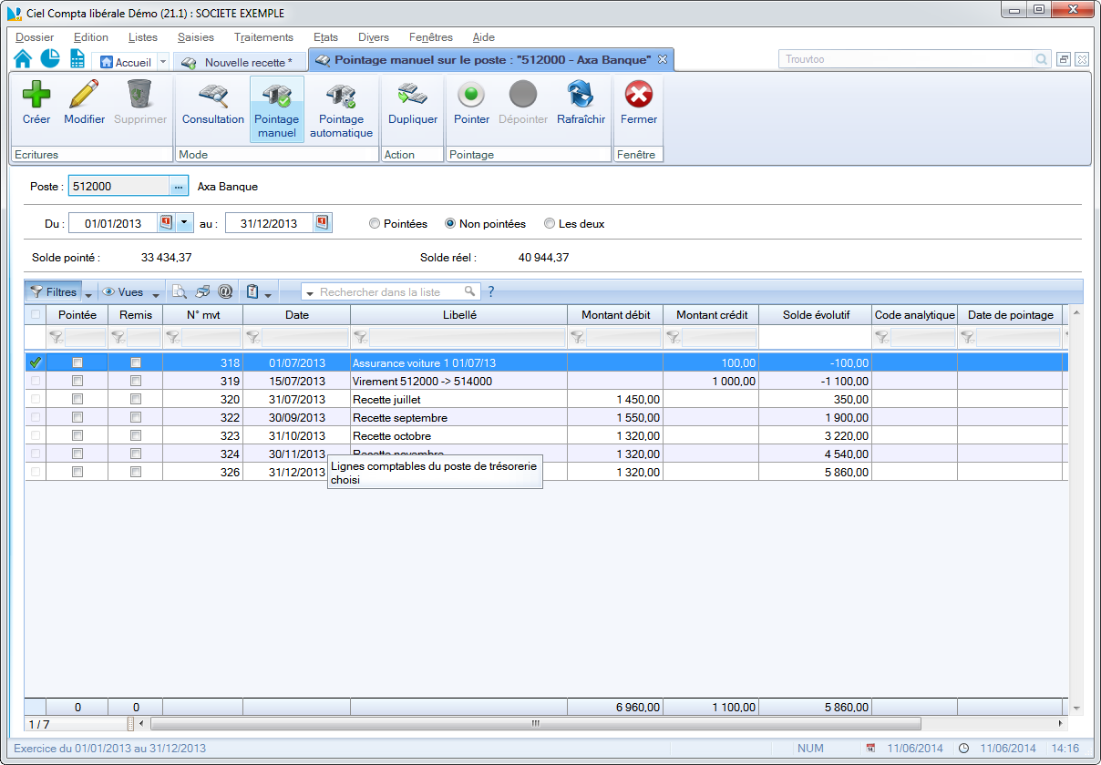Check Pointée box for Recette juillet row
The image size is (1101, 765).
click(x=77, y=399)
